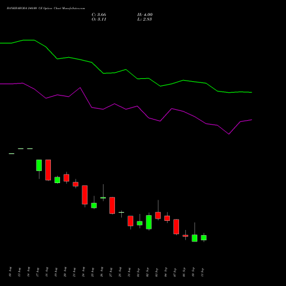Select the 01 Sep date label
The image size is (286, 286).
(138, 272)
